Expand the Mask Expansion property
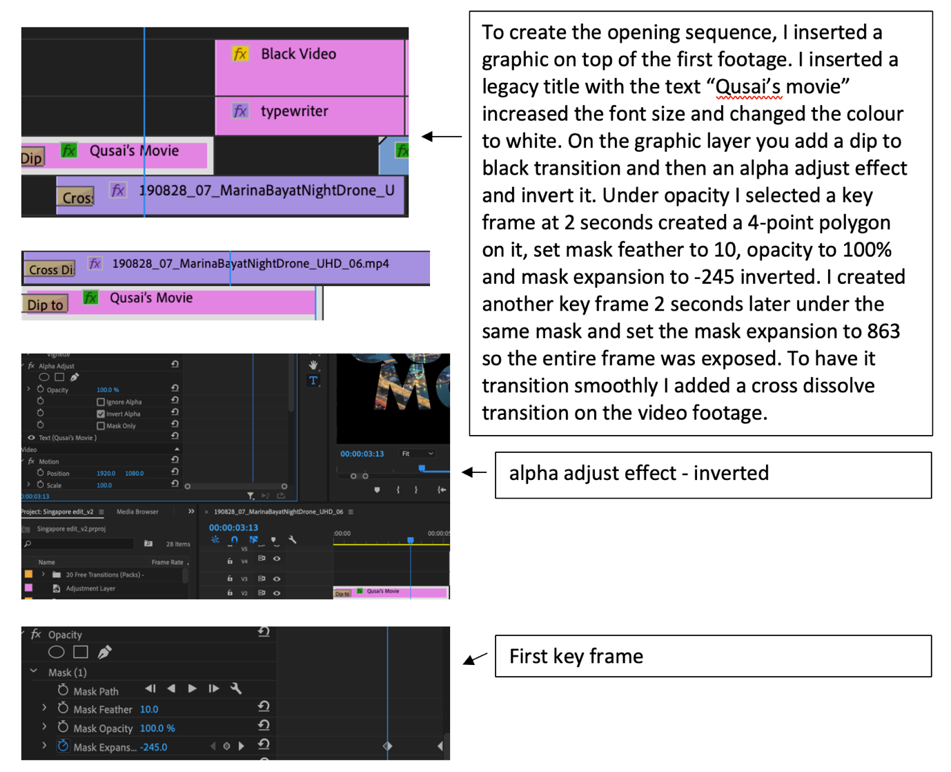Viewport: 951px width, 772px height. click(x=44, y=746)
